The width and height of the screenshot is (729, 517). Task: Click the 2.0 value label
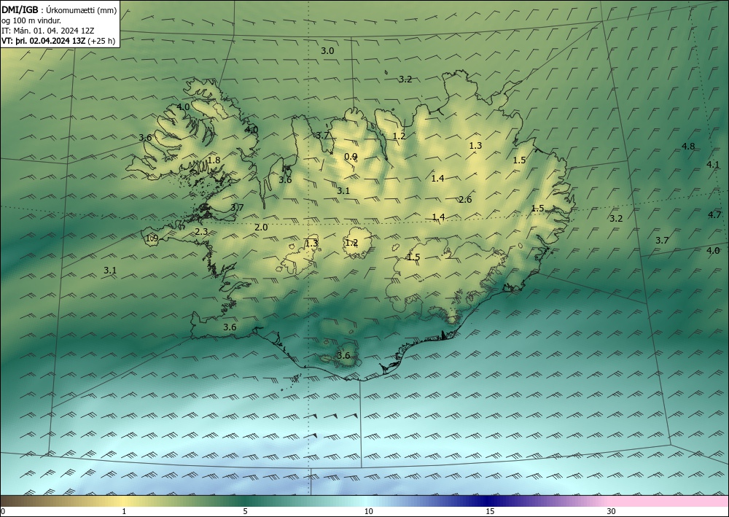pyautogui.click(x=261, y=228)
